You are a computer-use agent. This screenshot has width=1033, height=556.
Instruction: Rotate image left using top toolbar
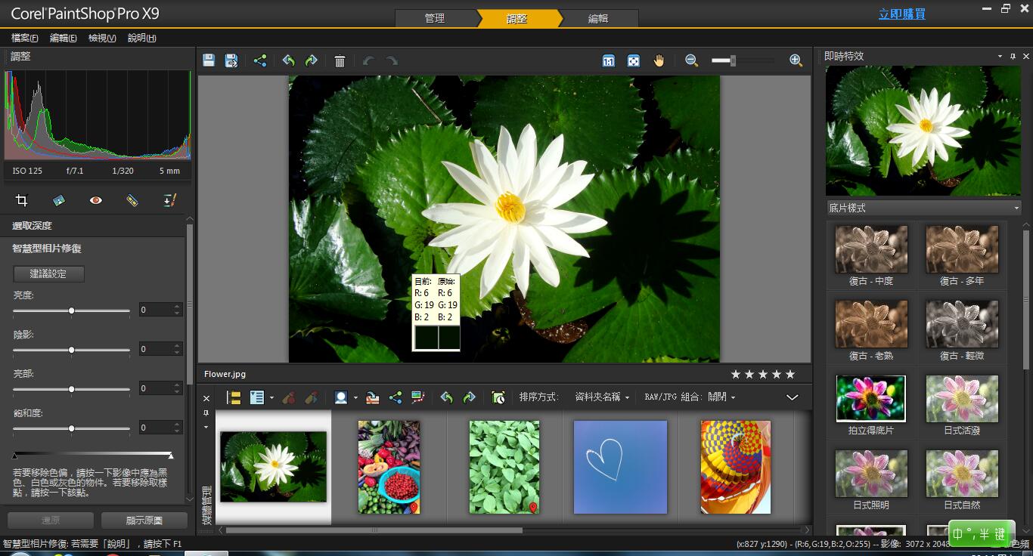click(x=288, y=60)
